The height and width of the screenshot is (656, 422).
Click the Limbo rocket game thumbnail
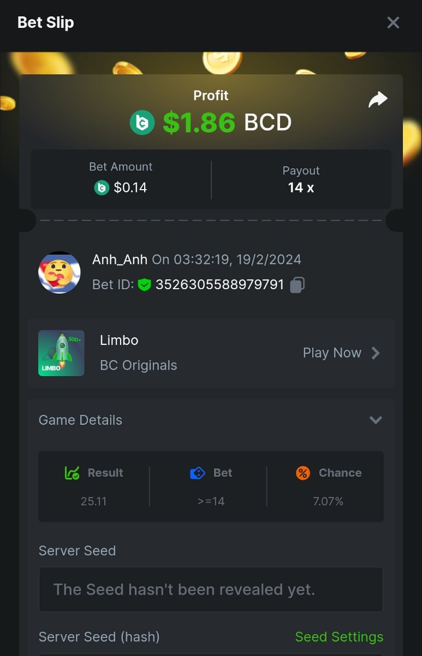pyautogui.click(x=61, y=353)
